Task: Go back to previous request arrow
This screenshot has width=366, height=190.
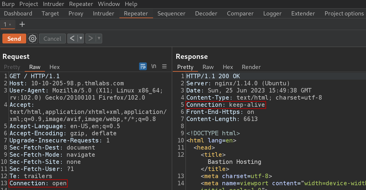Action: click(x=72, y=38)
